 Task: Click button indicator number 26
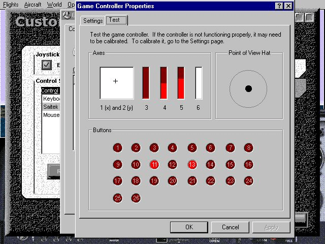136,198
